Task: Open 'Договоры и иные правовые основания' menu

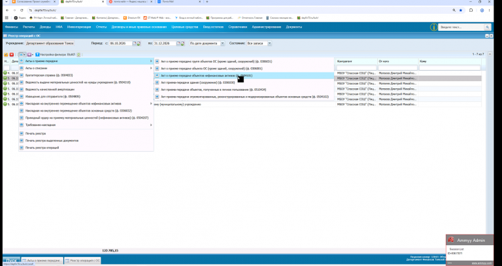Action: click(139, 27)
